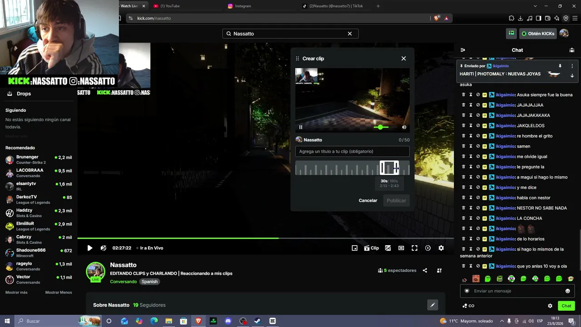Jump to live with Ir a En Vivo
Image resolution: width=581 pixels, height=327 pixels.
tap(151, 248)
